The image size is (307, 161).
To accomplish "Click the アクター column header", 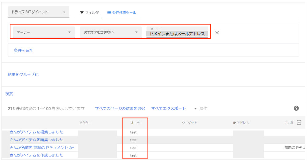I will point(85,123).
